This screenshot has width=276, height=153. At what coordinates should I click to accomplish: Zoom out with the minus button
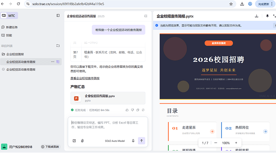(x=216, y=143)
